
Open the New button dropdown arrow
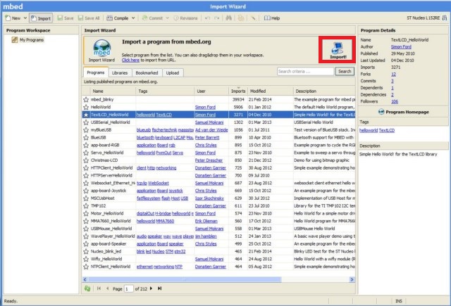(x=25, y=18)
